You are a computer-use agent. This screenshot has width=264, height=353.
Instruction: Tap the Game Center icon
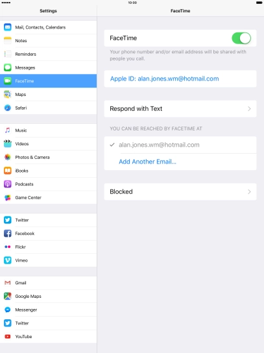7,198
